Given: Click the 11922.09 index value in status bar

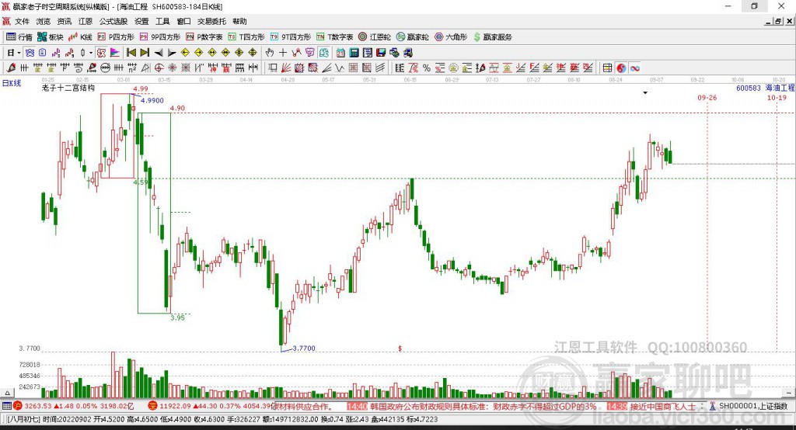Looking at the screenshot, I should click(x=174, y=406).
